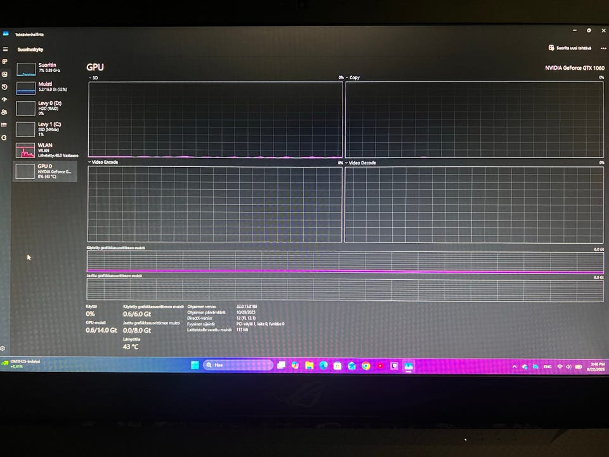Select GPU 0 in the performance list
The height and width of the screenshot is (457, 609).
(46, 171)
